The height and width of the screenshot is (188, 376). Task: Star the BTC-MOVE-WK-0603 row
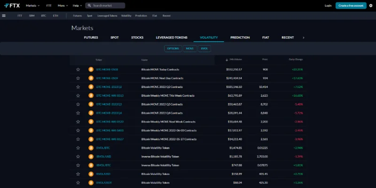[78, 131]
